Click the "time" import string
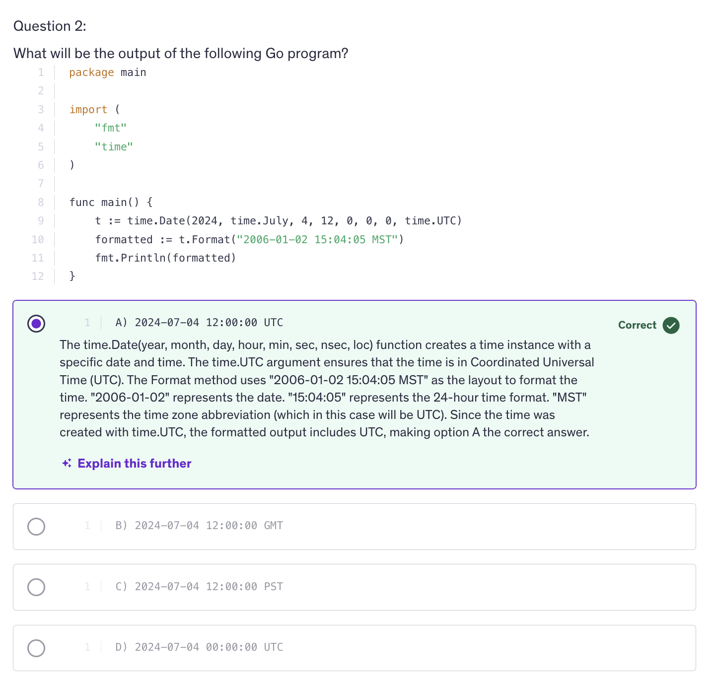 coord(114,147)
